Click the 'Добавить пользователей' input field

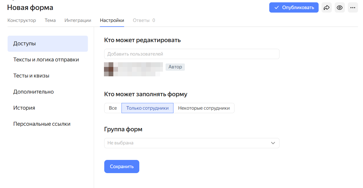(x=192, y=54)
